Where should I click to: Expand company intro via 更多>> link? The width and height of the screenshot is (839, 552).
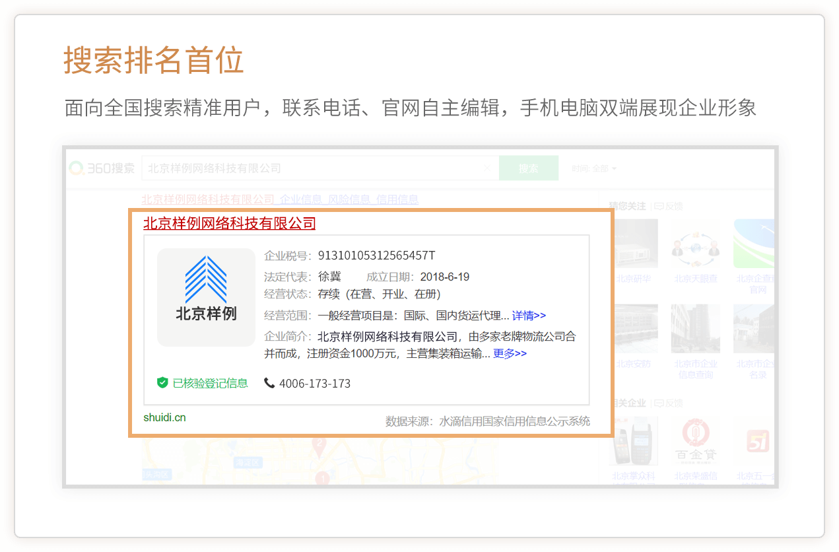(x=510, y=353)
